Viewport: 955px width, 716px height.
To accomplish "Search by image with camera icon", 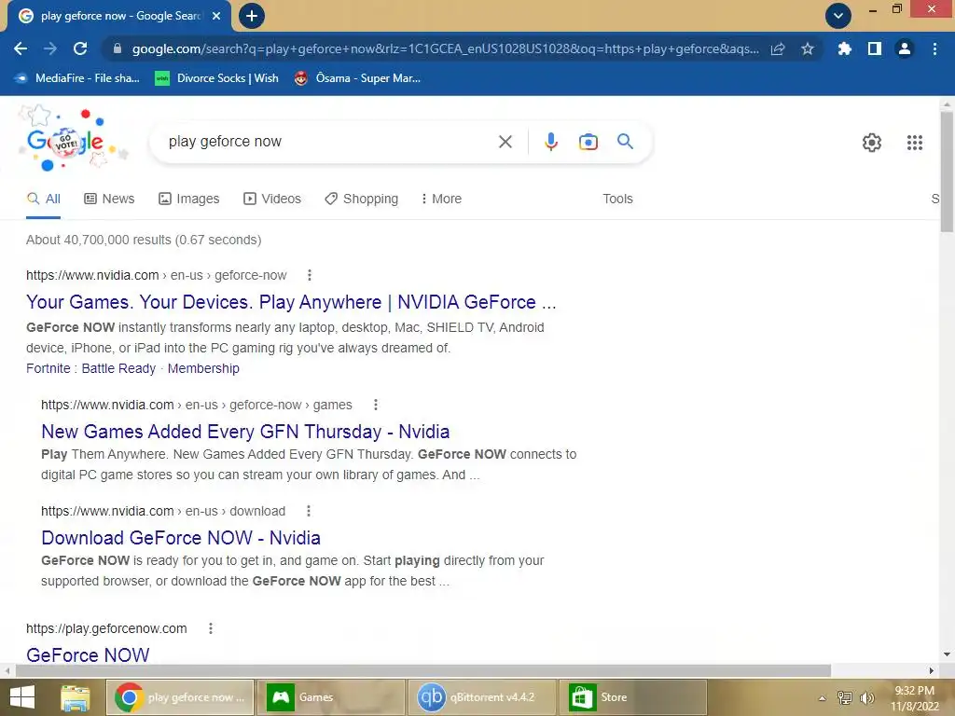I will pyautogui.click(x=588, y=142).
